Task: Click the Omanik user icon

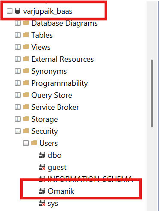Action: point(42,191)
